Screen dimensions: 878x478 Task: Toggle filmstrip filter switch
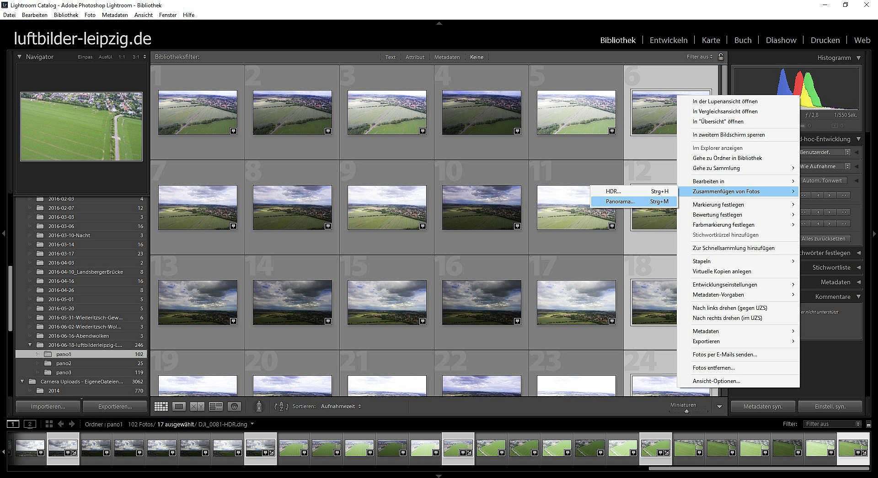click(x=868, y=424)
